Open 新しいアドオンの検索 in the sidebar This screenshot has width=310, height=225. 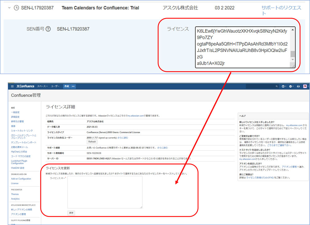tap(21, 209)
